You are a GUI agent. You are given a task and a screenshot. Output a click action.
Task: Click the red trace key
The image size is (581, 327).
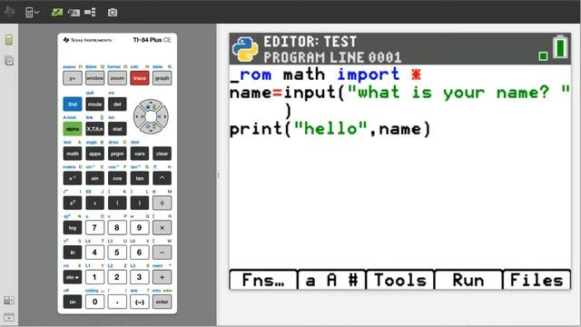pyautogui.click(x=140, y=78)
